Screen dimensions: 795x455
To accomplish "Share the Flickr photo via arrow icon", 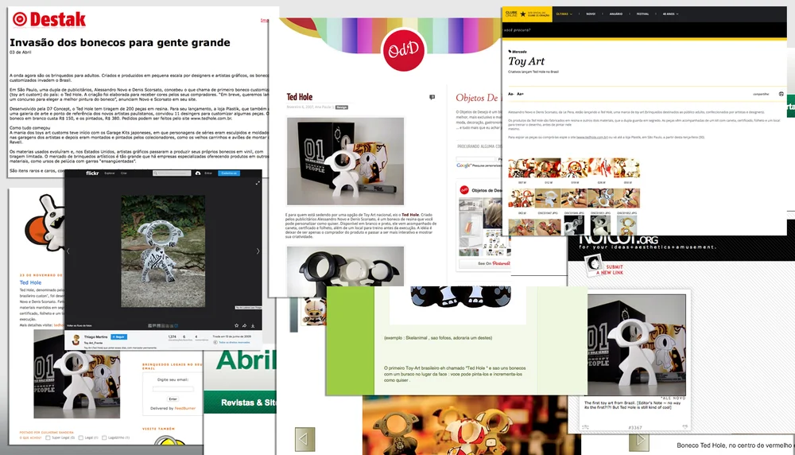I will coord(244,325).
